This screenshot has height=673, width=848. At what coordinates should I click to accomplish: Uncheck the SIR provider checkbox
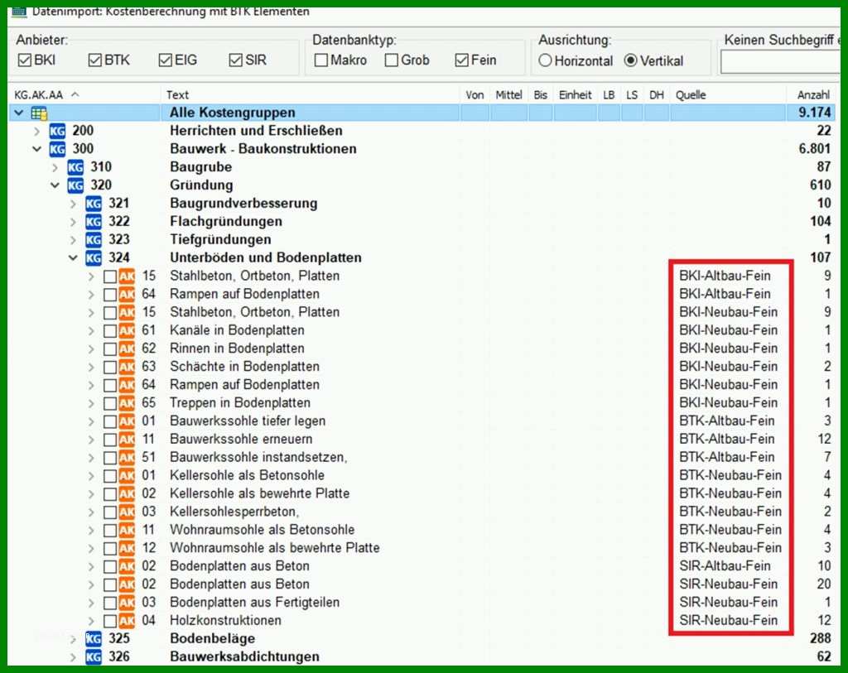(236, 60)
